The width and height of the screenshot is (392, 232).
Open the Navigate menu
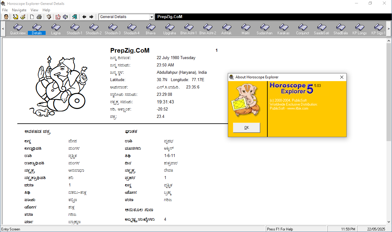tap(19, 10)
